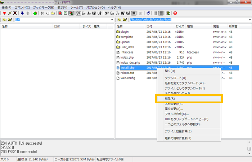Choose ダウンロード(D) in the context menu
Viewport: 252px width, 162px height.
[x=175, y=78]
